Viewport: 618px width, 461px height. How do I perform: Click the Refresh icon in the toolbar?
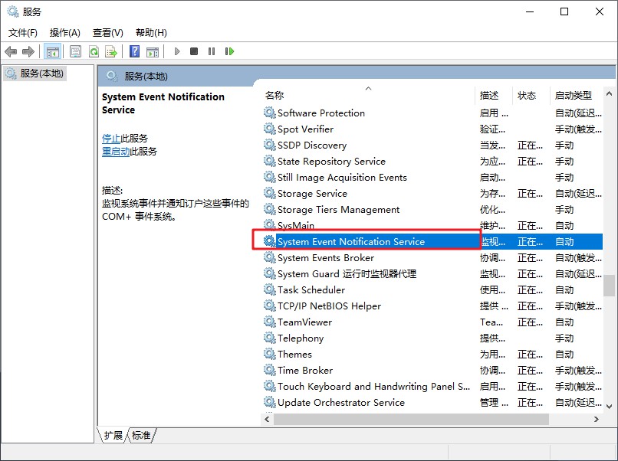pos(94,51)
